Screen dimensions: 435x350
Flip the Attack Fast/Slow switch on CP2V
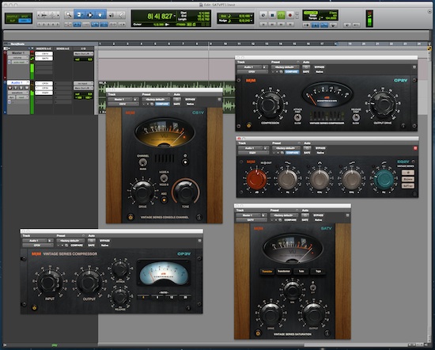[297, 117]
